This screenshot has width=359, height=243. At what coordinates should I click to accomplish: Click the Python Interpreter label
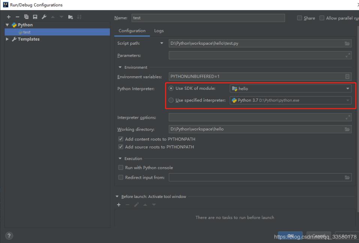[136, 89]
